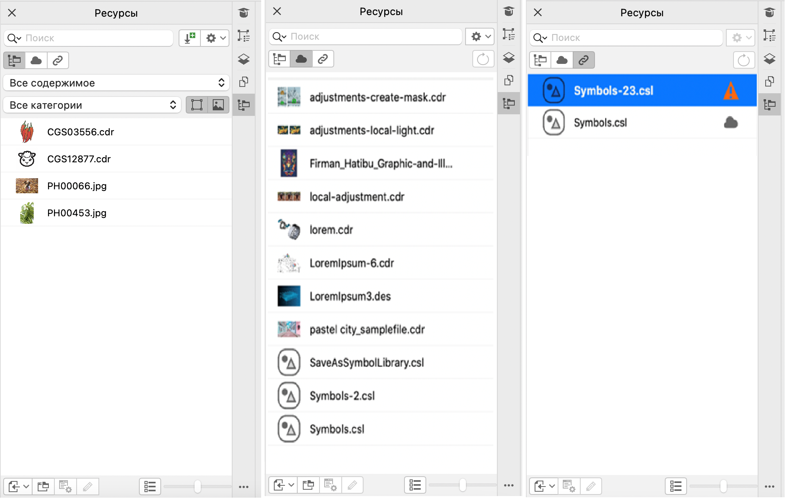Select the Symbols-2.csl file
This screenshot has height=504, width=793.
point(342,396)
